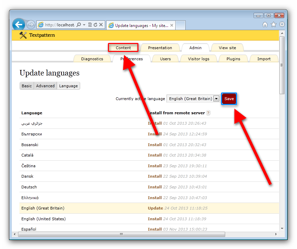Click the browser back arrow button
The height and width of the screenshot is (249, 297).
click(19, 25)
